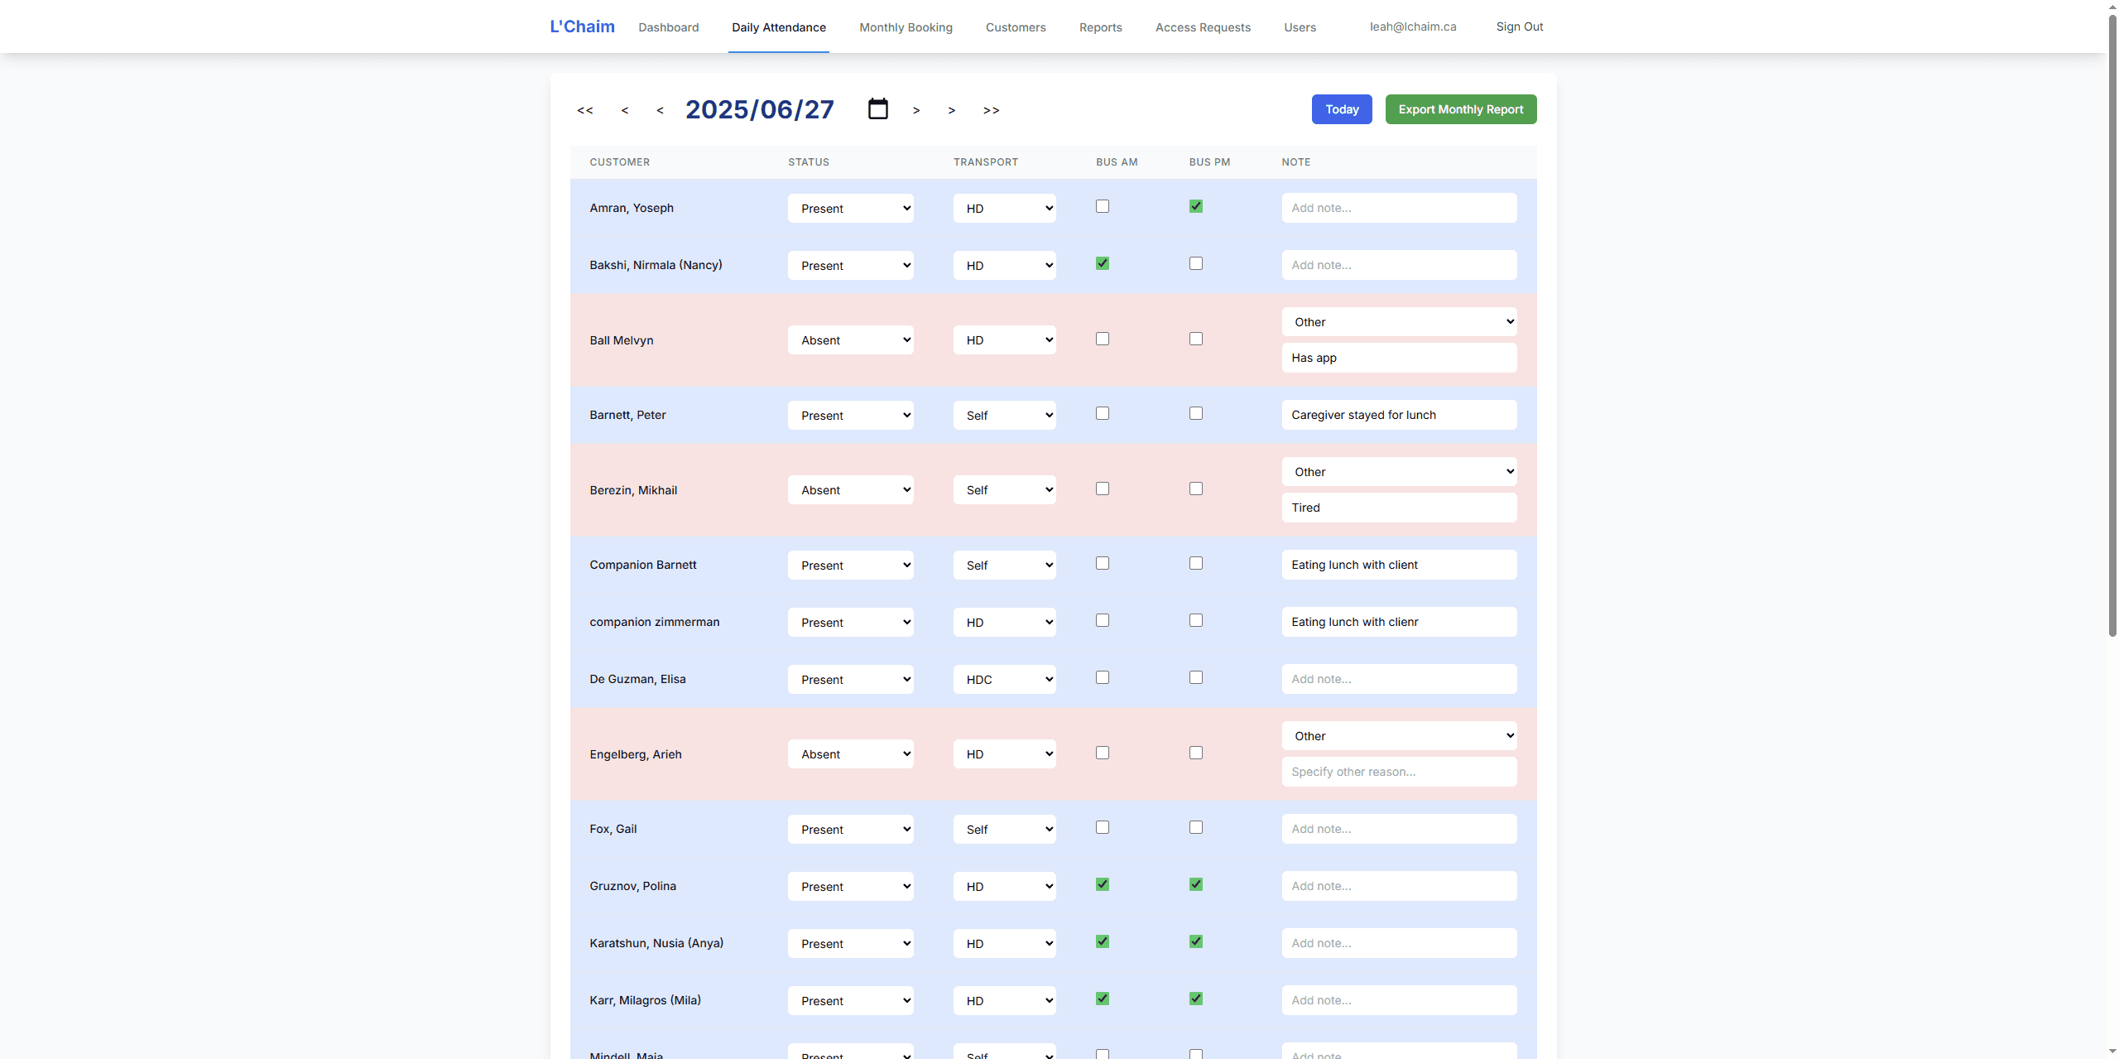Open the calendar date picker icon
Viewport: 2119px width, 1059px height.
[877, 109]
